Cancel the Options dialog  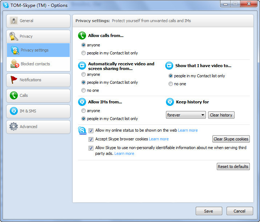click(x=240, y=211)
